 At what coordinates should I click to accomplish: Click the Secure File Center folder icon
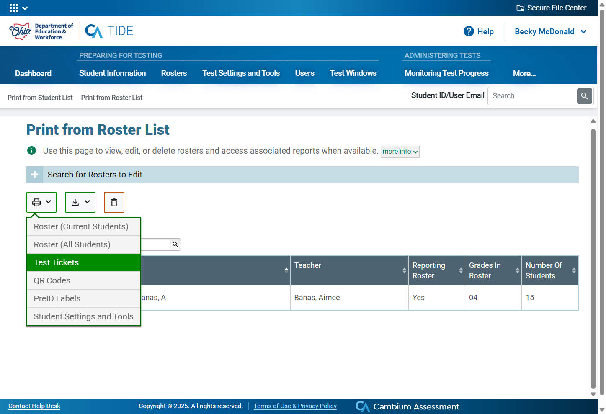[x=520, y=8]
